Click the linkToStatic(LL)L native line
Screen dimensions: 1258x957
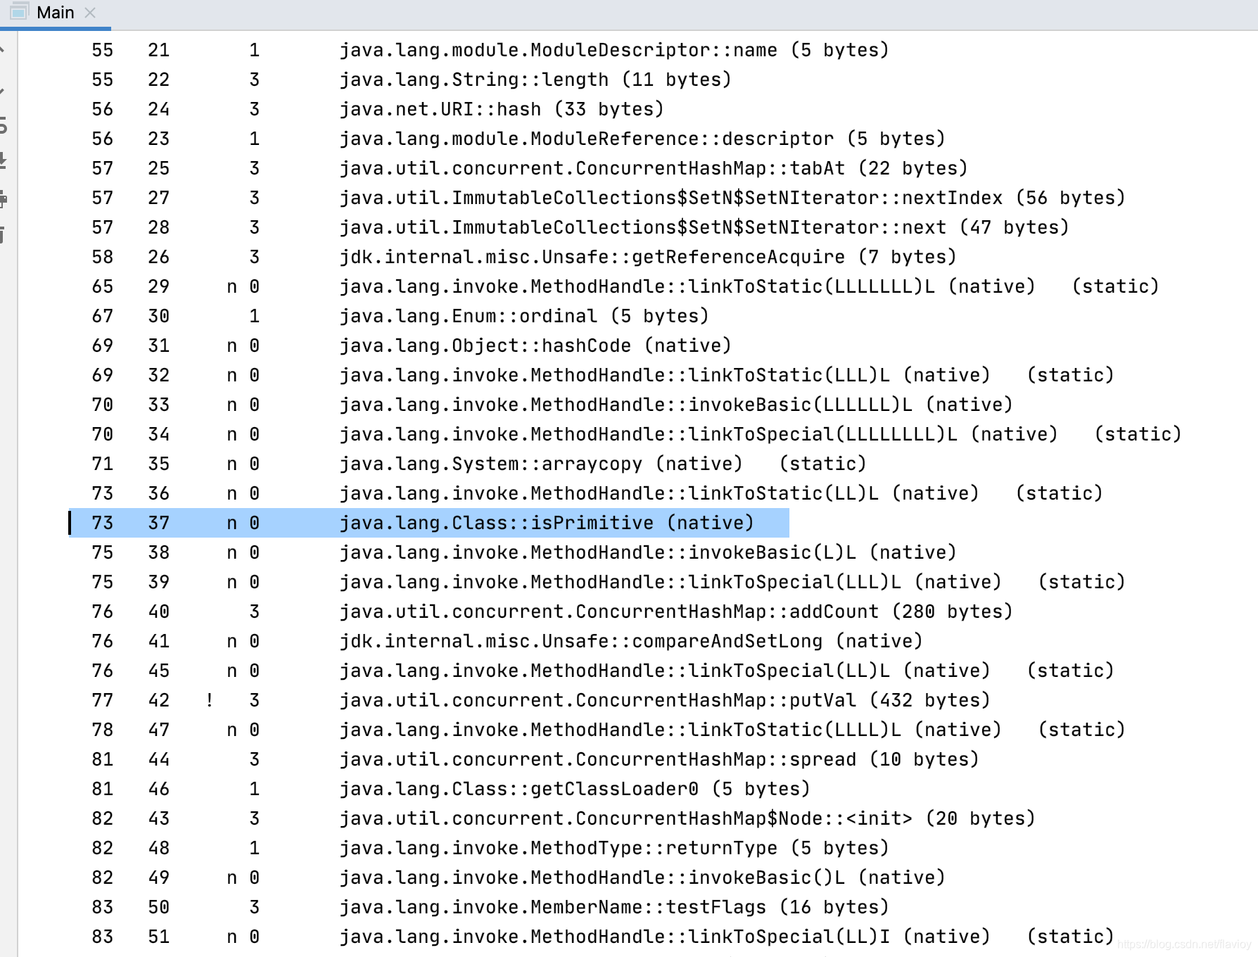tap(721, 493)
